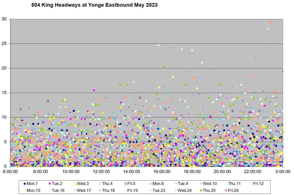294x195 pixels.
Task: Click the Mon.8 teal plus legend marker
Action: pos(150,183)
